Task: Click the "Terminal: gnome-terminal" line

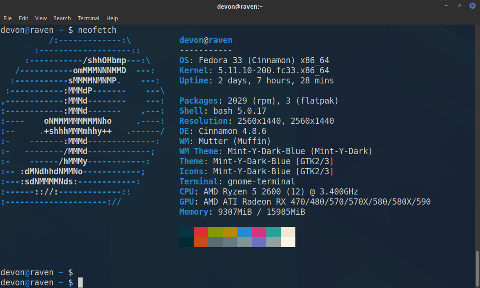Action: coord(237,181)
